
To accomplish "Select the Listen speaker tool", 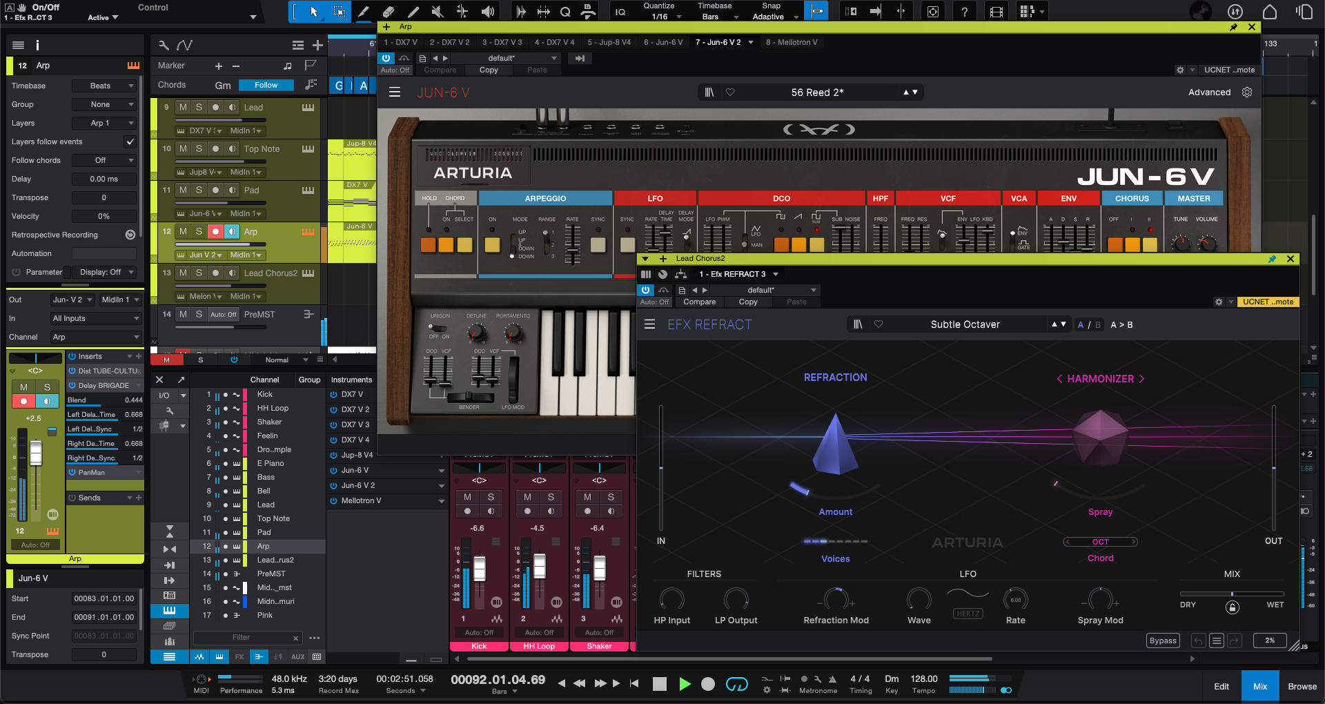I will tap(488, 12).
